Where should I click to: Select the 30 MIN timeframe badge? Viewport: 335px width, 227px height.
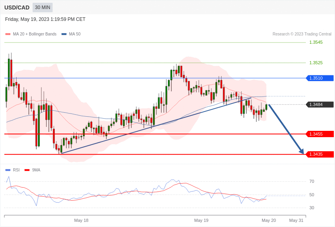(x=43, y=7)
